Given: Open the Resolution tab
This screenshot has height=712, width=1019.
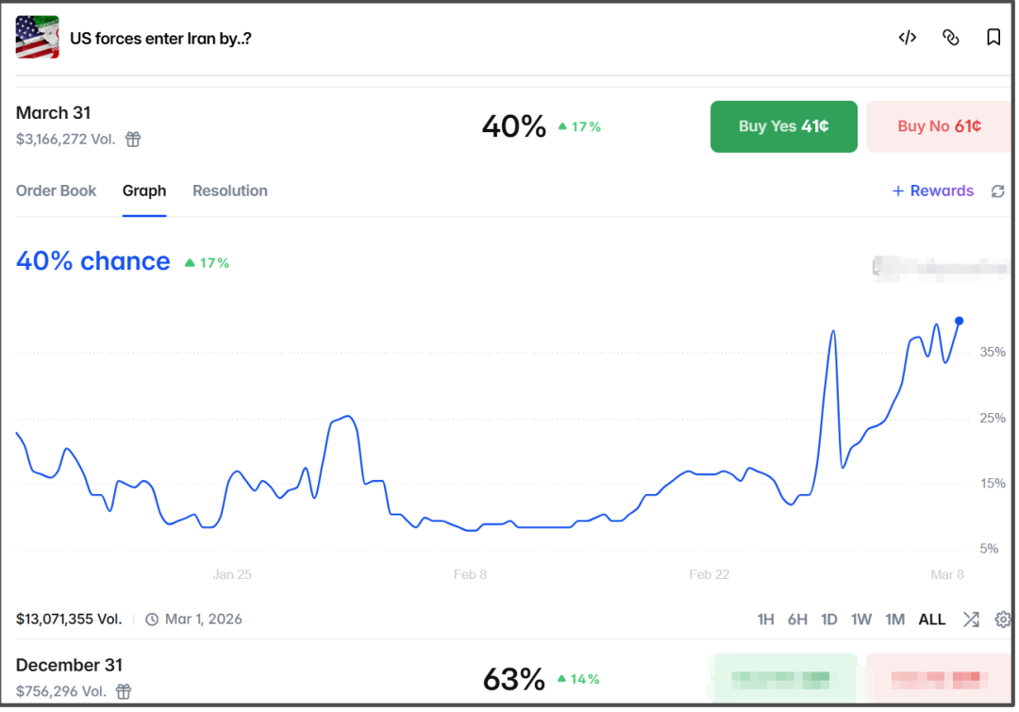Looking at the screenshot, I should pyautogui.click(x=230, y=191).
